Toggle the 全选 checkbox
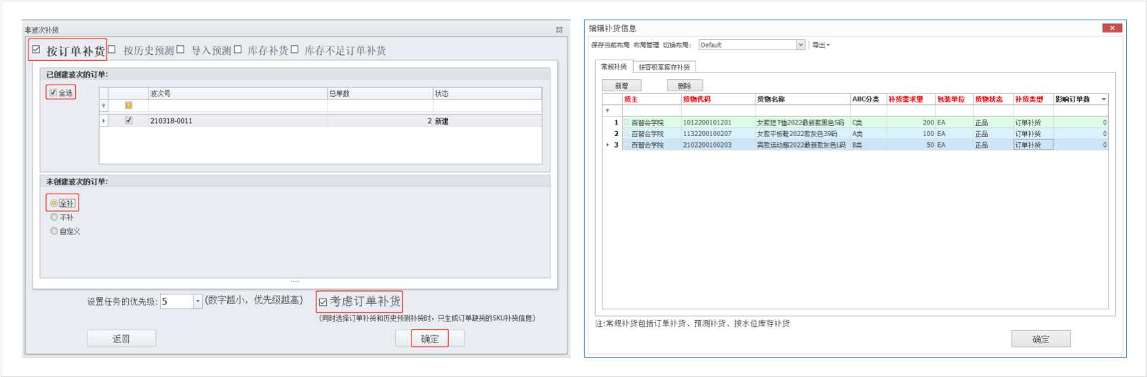 pyautogui.click(x=53, y=93)
